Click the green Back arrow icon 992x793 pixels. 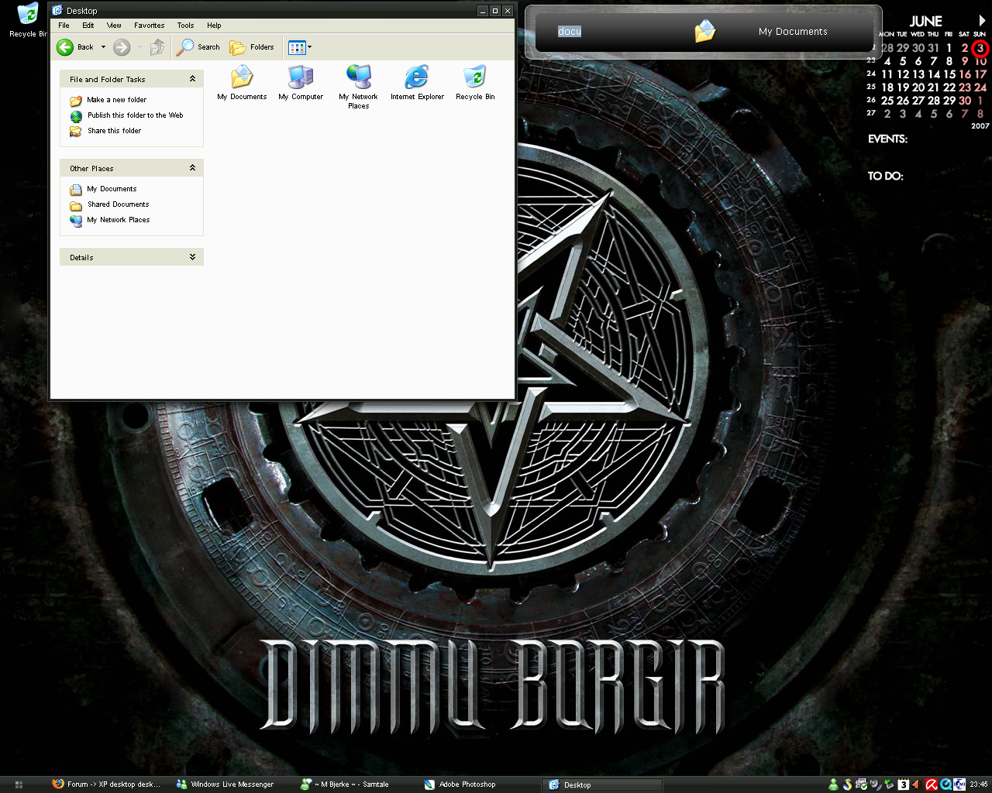[65, 47]
